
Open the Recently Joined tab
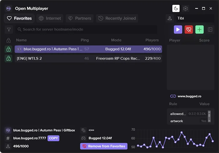pyautogui.click(x=117, y=18)
